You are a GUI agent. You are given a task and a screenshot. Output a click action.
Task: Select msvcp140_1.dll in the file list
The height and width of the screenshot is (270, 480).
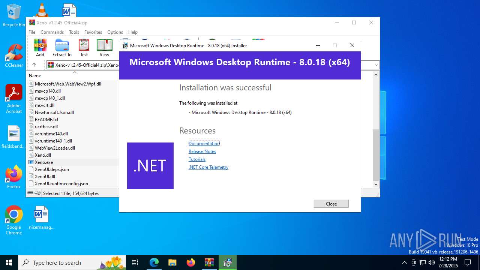pos(50,98)
